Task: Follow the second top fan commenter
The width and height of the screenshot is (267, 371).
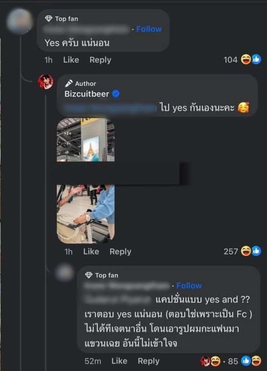Action: click(x=189, y=286)
